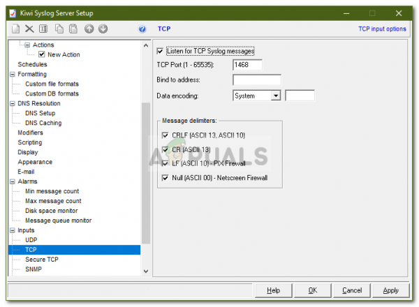Screen dimensions: 419x307
Task: Click the Copy toolbar icon
Action: (x=59, y=29)
